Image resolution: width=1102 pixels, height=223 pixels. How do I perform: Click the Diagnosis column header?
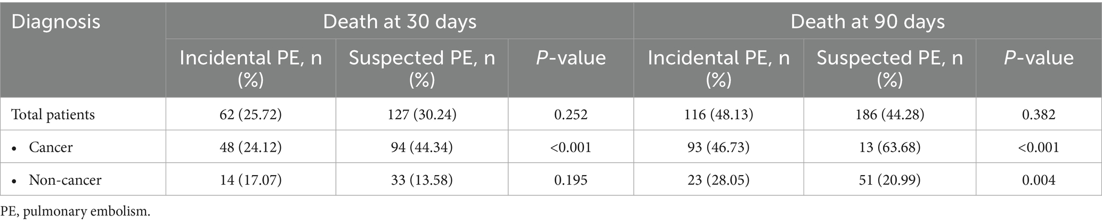click(56, 22)
